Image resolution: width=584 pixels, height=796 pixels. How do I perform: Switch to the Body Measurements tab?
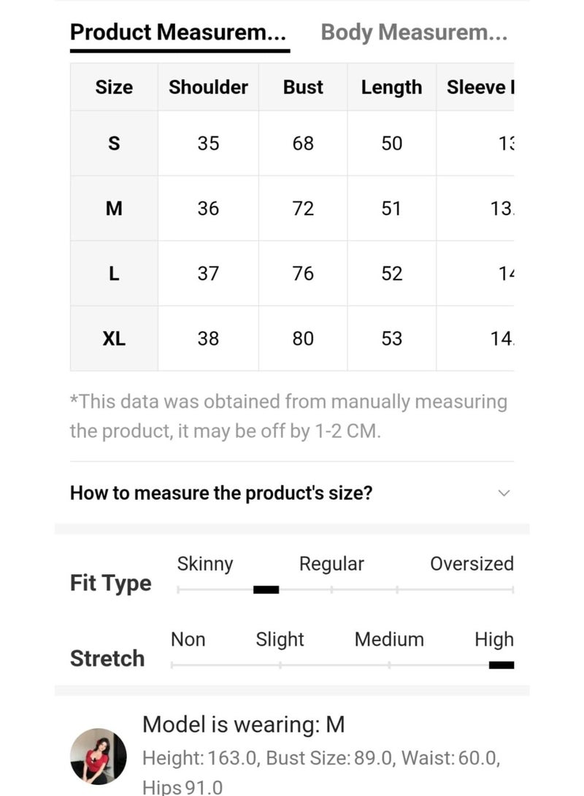[414, 33]
